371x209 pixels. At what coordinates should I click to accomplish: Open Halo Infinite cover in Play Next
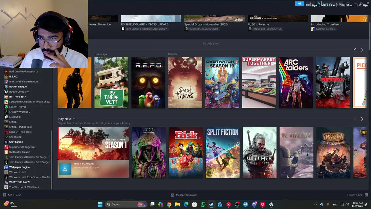point(149,152)
